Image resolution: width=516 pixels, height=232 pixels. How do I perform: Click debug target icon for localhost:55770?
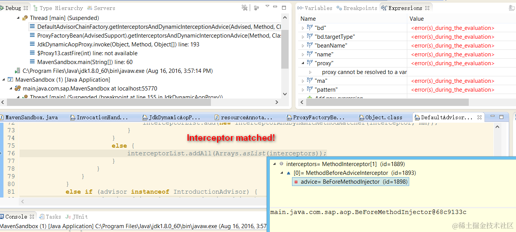coord(18,89)
